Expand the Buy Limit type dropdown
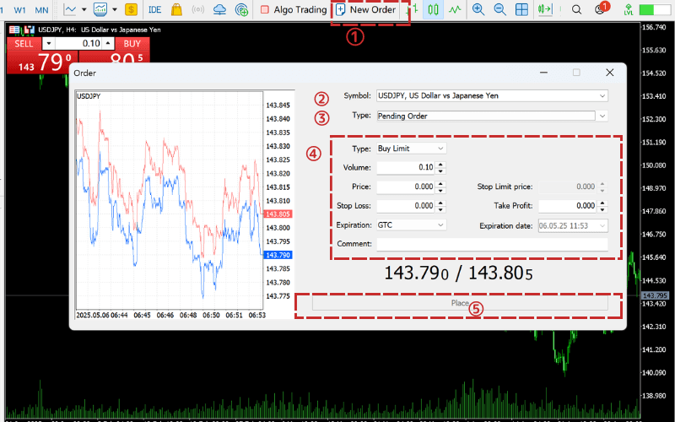Image resolution: width=675 pixels, height=422 pixels. pyautogui.click(x=440, y=149)
